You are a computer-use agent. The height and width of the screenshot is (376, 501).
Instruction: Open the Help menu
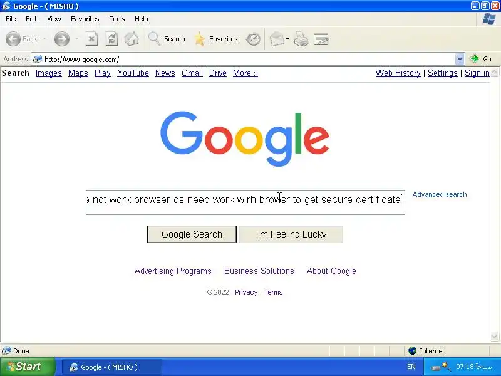pyautogui.click(x=142, y=19)
